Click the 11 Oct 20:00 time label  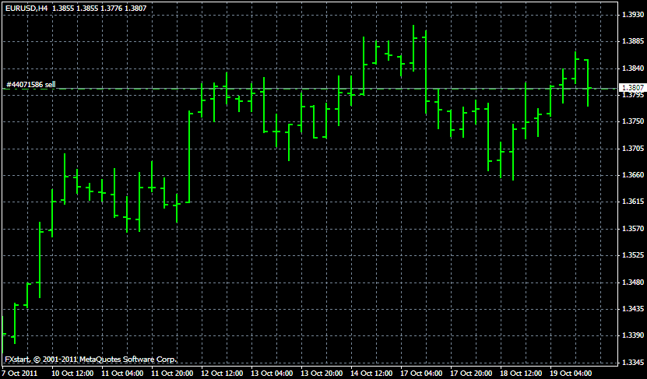pos(172,374)
